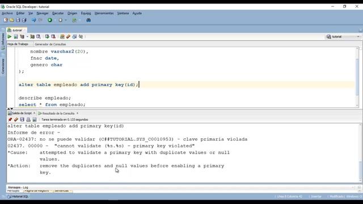Switch to Generador de Consultas tab

[x=50, y=44]
